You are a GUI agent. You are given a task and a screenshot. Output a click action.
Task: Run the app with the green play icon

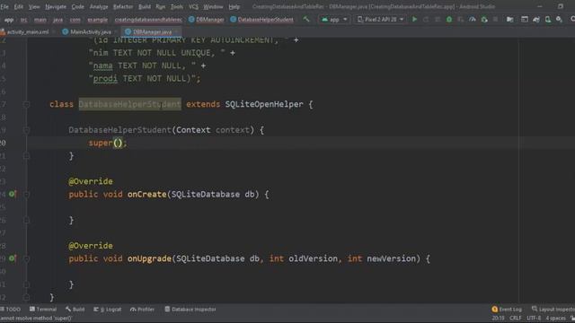pos(414,20)
